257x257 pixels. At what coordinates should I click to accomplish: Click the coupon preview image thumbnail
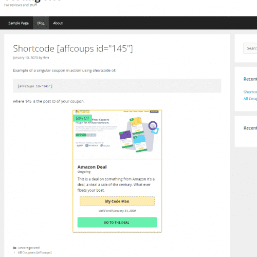point(117,135)
